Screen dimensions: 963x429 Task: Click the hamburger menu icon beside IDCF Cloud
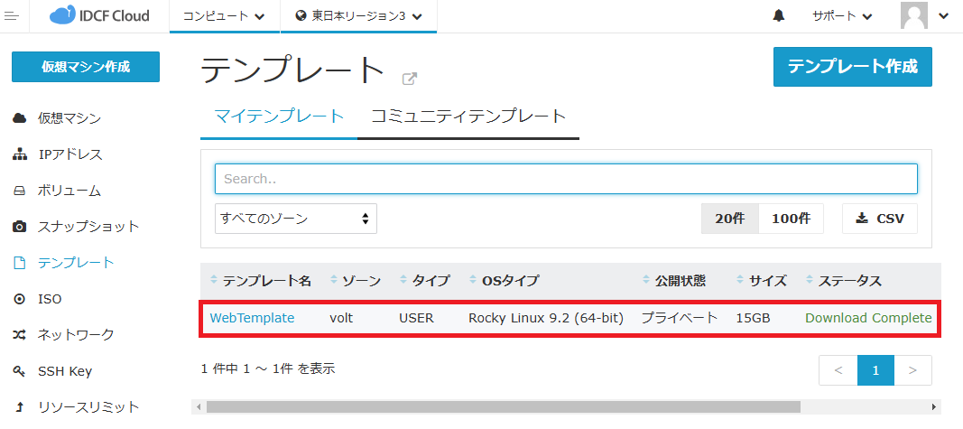tap(12, 16)
